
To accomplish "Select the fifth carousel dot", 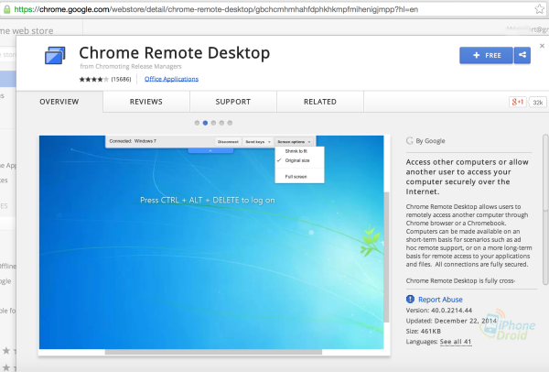I will coord(230,123).
